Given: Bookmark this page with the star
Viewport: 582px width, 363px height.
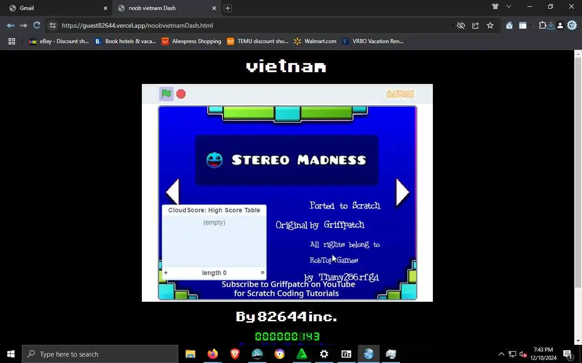Looking at the screenshot, I should pos(490,25).
